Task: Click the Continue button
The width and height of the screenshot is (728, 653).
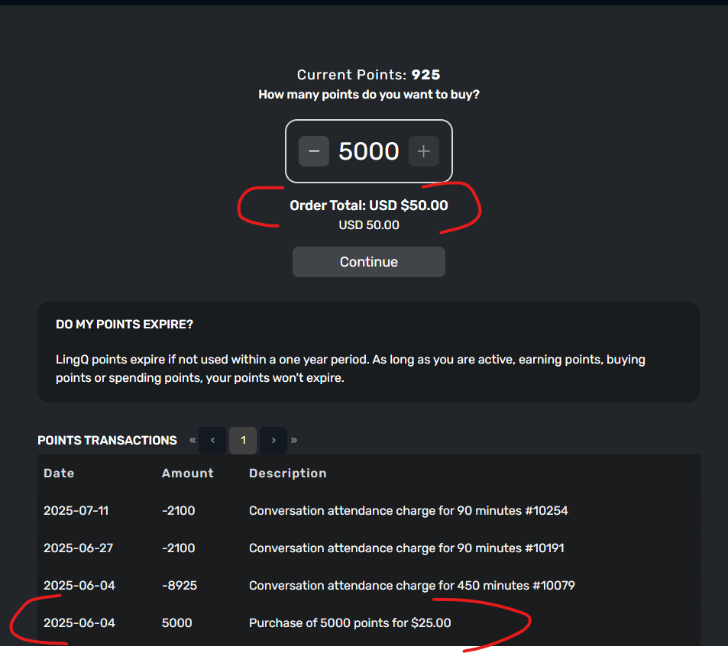Action: (x=369, y=262)
